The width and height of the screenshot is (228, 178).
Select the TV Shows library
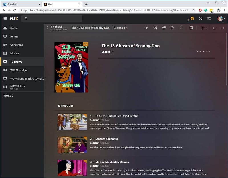coord(22,62)
